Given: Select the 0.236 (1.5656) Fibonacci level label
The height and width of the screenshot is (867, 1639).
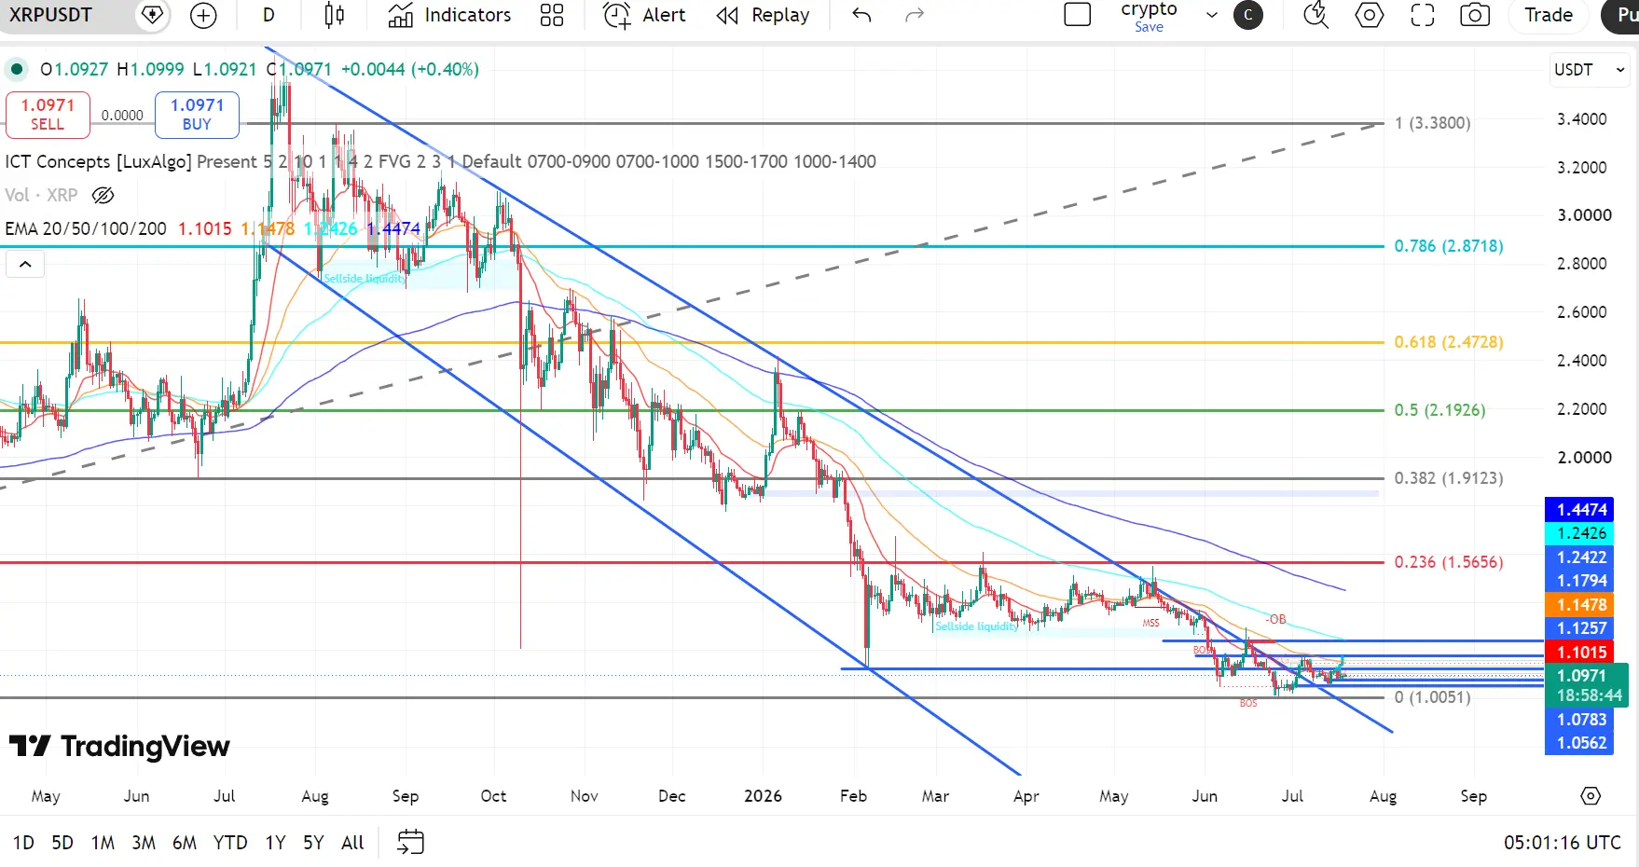Looking at the screenshot, I should tap(1449, 562).
